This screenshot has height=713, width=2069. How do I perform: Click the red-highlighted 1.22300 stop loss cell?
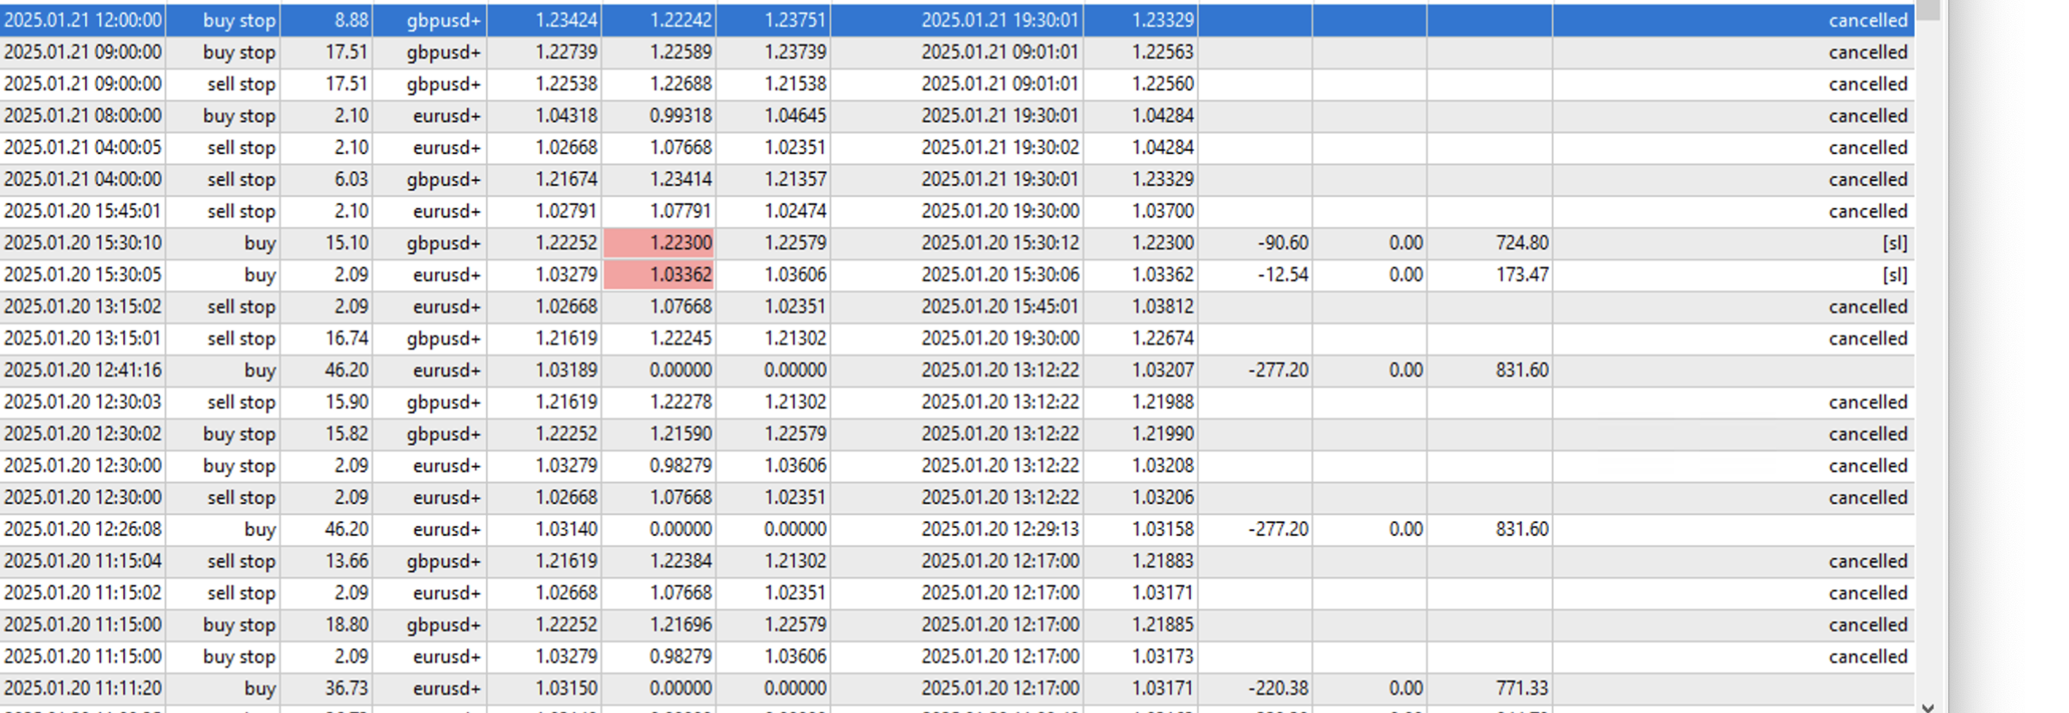[x=659, y=242]
